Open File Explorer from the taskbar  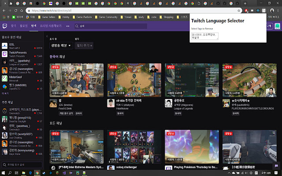coord(23,173)
